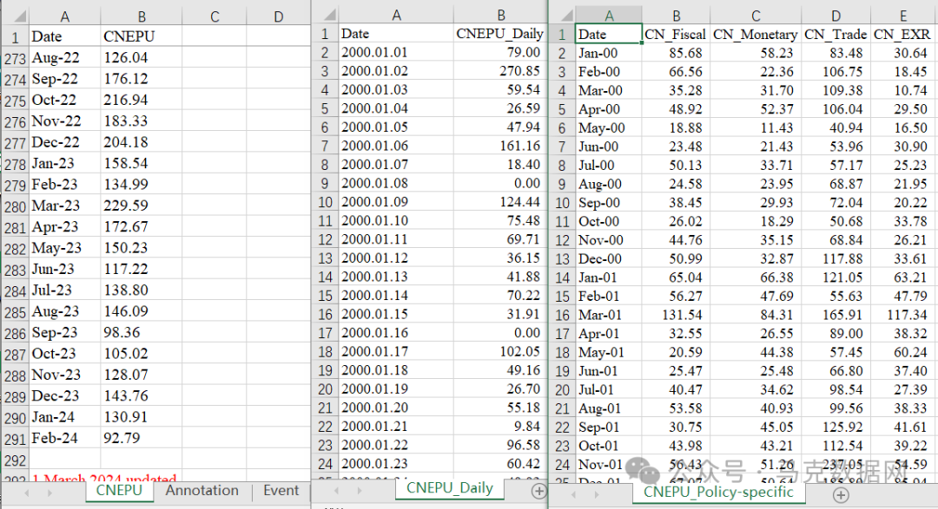Click the CN_Monetary header cell

point(756,35)
